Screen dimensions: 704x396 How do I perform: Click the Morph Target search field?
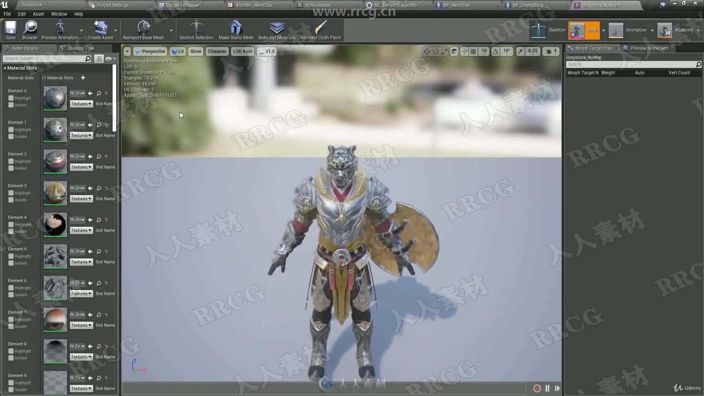coord(631,64)
